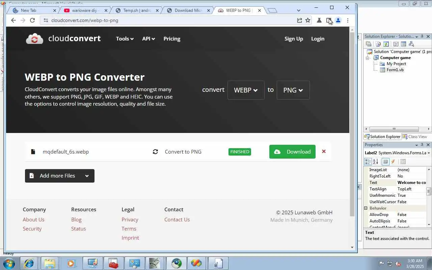This screenshot has width=432, height=270.
Task: Show Properties view in Properties window
Action: pos(385,162)
